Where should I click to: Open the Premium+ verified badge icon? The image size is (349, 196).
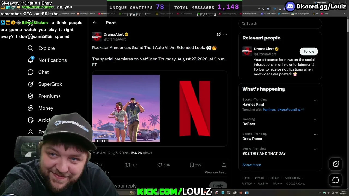click(x=31, y=96)
